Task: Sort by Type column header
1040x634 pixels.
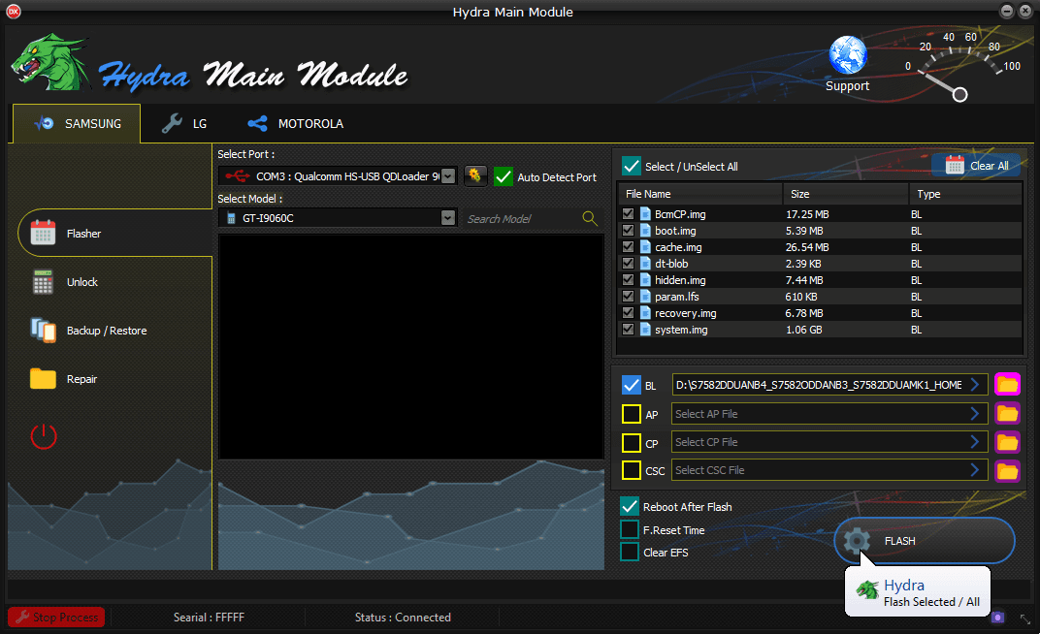Action: (x=965, y=194)
